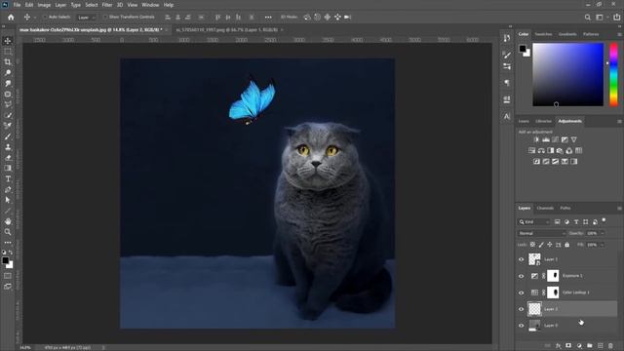Hide the Color Lookup 1 layer

point(522,292)
